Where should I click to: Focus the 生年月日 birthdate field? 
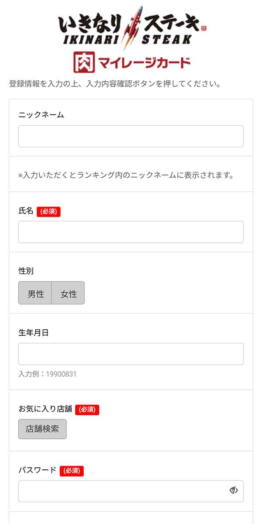131,354
